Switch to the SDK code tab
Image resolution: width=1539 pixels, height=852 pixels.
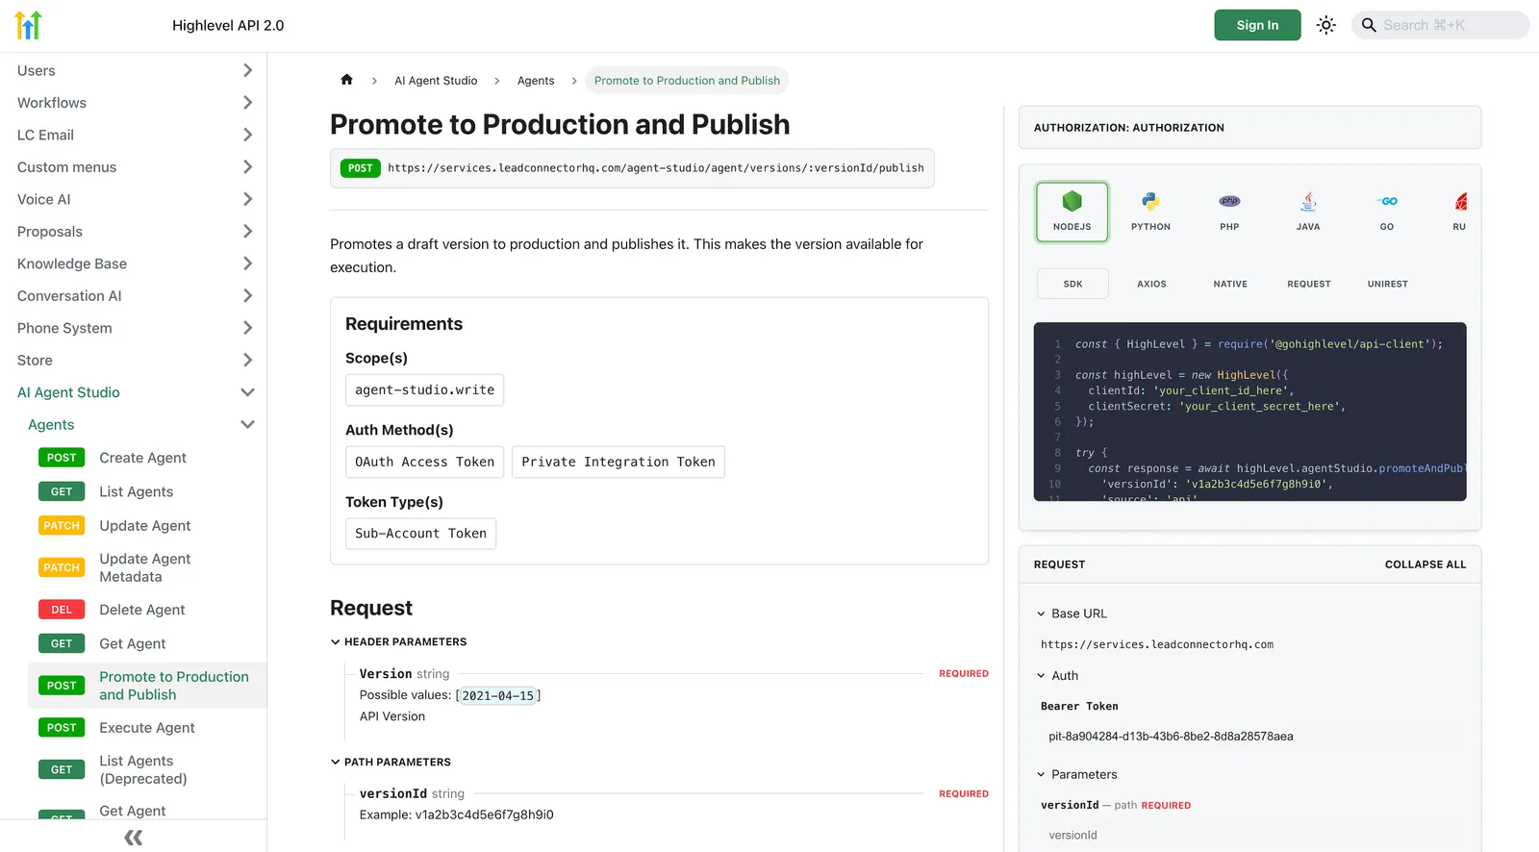[x=1072, y=284]
